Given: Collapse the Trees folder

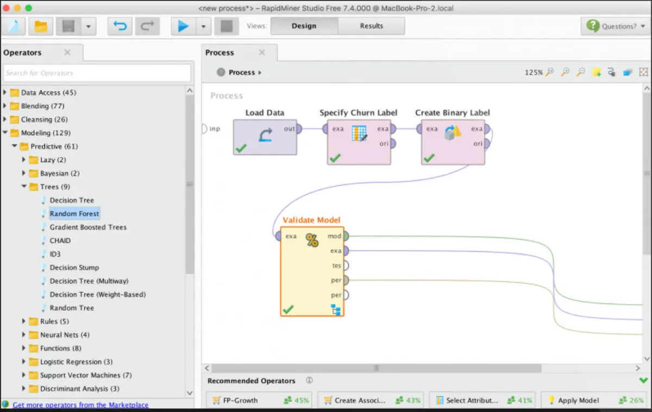Looking at the screenshot, I should 24,187.
